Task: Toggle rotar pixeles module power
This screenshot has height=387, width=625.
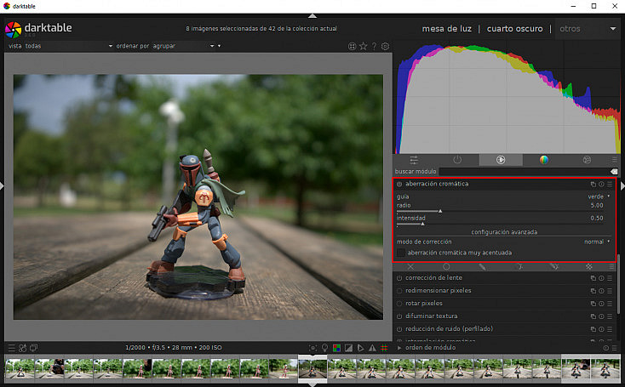Action: 399,304
